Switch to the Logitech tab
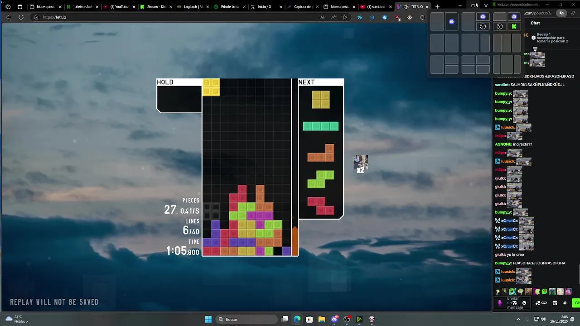Screen dimensions: 580x326 point(193,7)
